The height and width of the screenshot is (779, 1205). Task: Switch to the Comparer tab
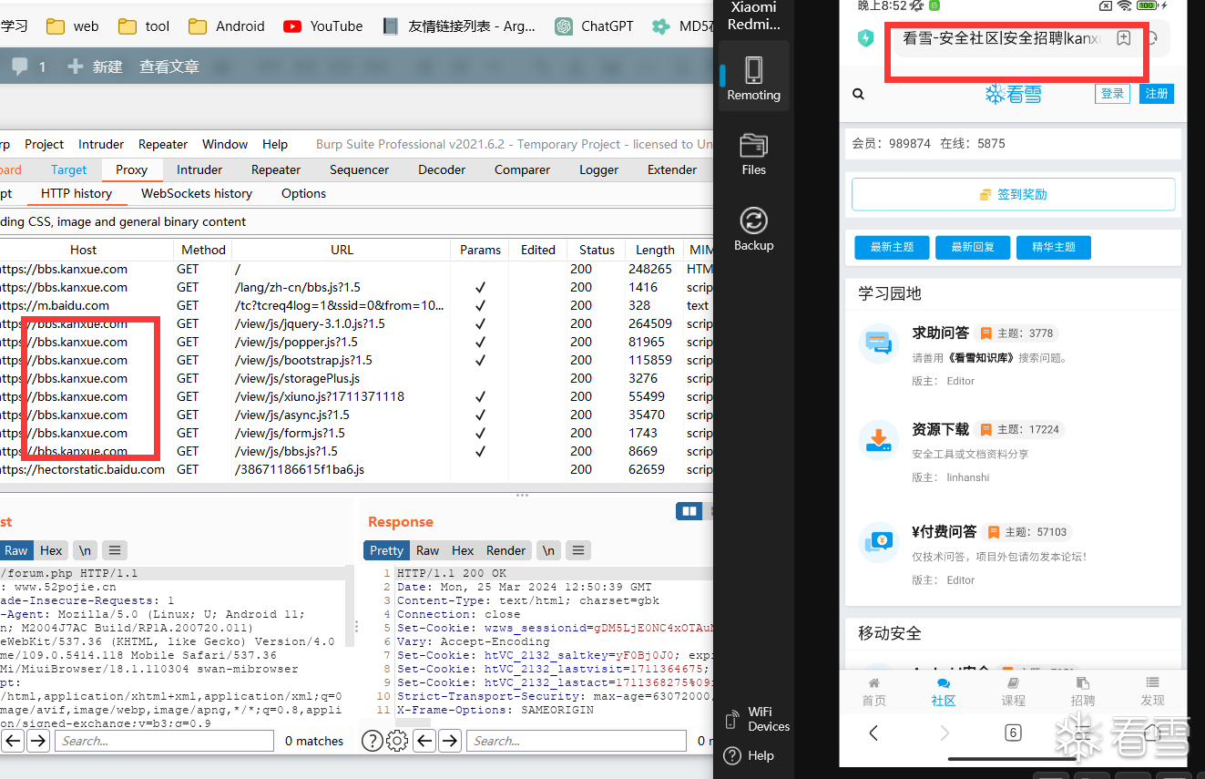point(524,169)
